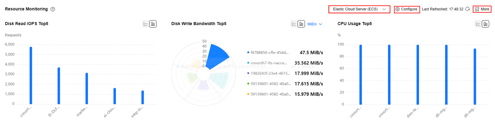The width and height of the screenshot is (495, 127).
Task: Show Disk Write Bandwidth as bar chart
Action: (x=301, y=24)
